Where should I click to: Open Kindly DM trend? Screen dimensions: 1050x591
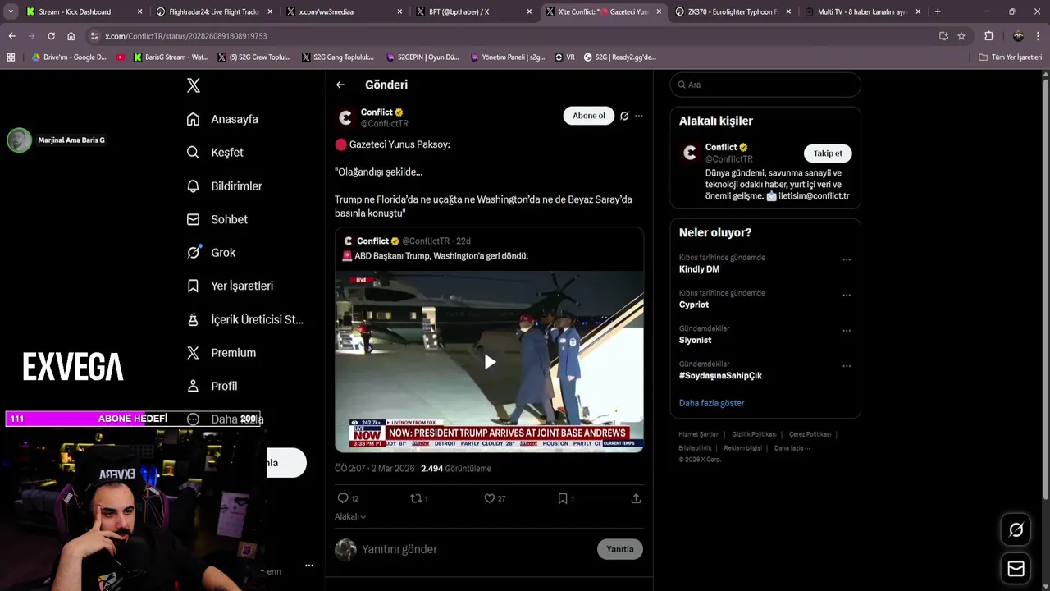699,269
